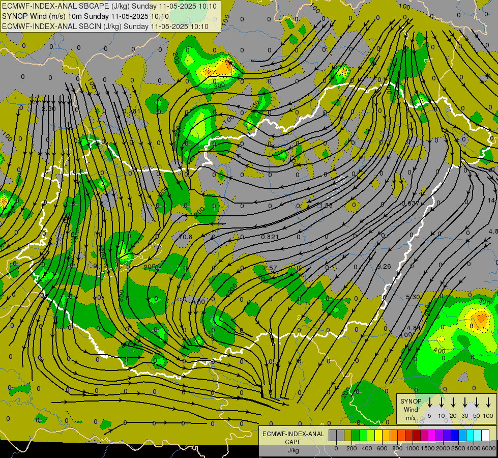498x458 pixels.
Task: Click the 2.30 value on the map
Action: (x=49, y=109)
